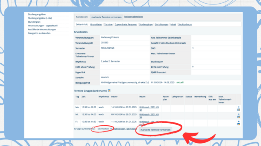Open the belegen/abmelden link at top
Viewport: 261px width, 146px height.
133,17
